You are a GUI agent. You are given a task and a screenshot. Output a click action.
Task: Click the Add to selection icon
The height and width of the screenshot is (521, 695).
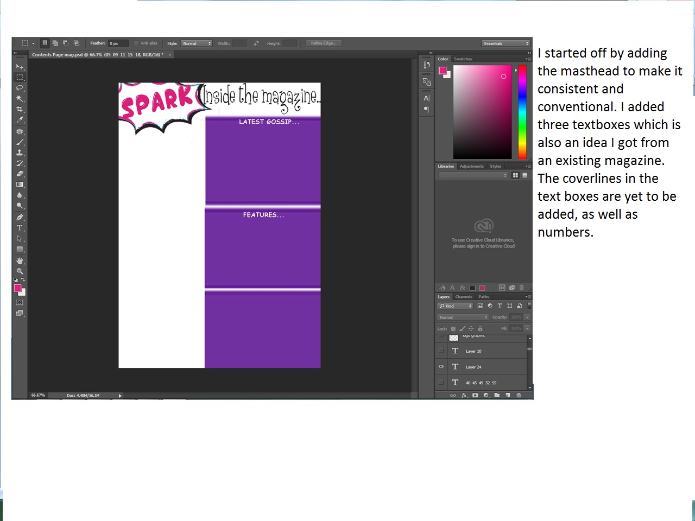pos(55,43)
